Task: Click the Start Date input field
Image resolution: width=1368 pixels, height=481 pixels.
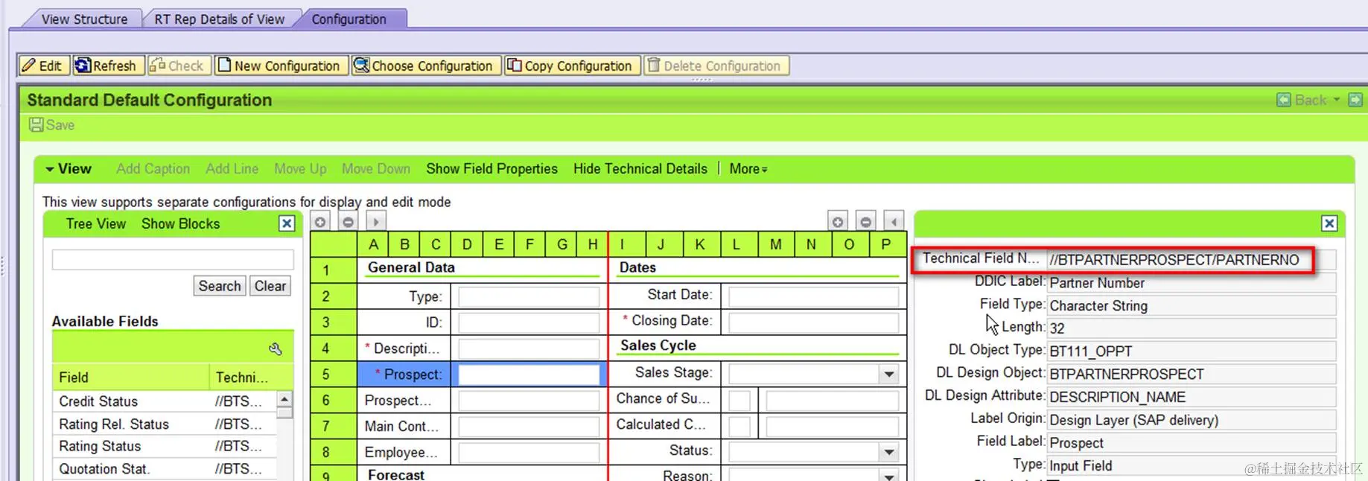Action: click(813, 296)
